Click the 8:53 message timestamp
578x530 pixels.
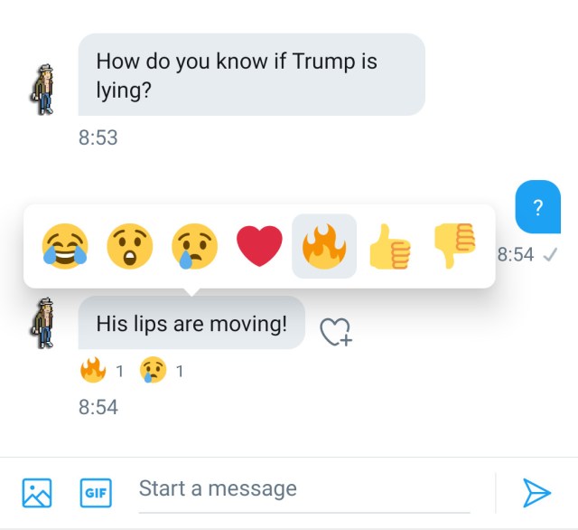pos(98,137)
